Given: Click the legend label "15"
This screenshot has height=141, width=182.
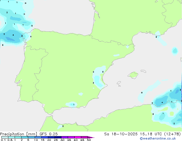Looking at the screenshot, I should (42, 140).
